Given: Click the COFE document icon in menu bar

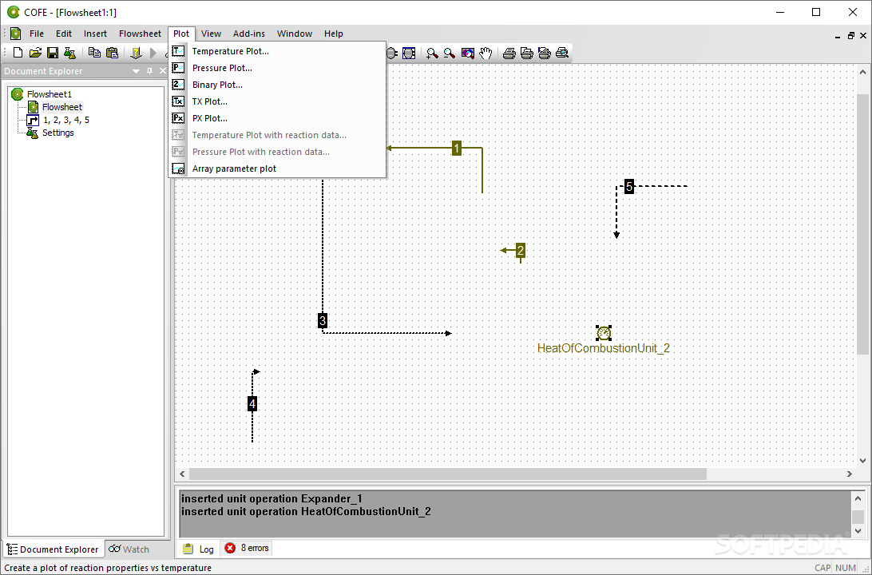Looking at the screenshot, I should (16, 34).
